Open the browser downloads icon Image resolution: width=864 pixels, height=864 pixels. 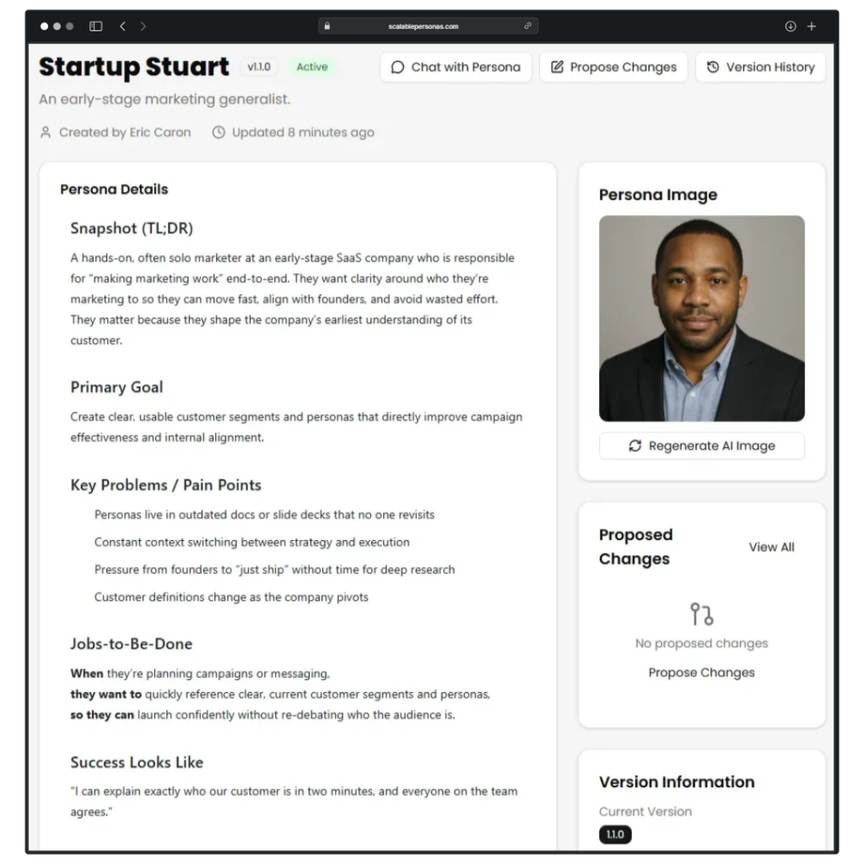click(791, 26)
